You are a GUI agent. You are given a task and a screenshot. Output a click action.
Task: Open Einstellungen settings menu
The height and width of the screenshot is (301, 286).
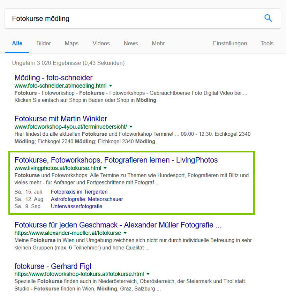coord(230,43)
